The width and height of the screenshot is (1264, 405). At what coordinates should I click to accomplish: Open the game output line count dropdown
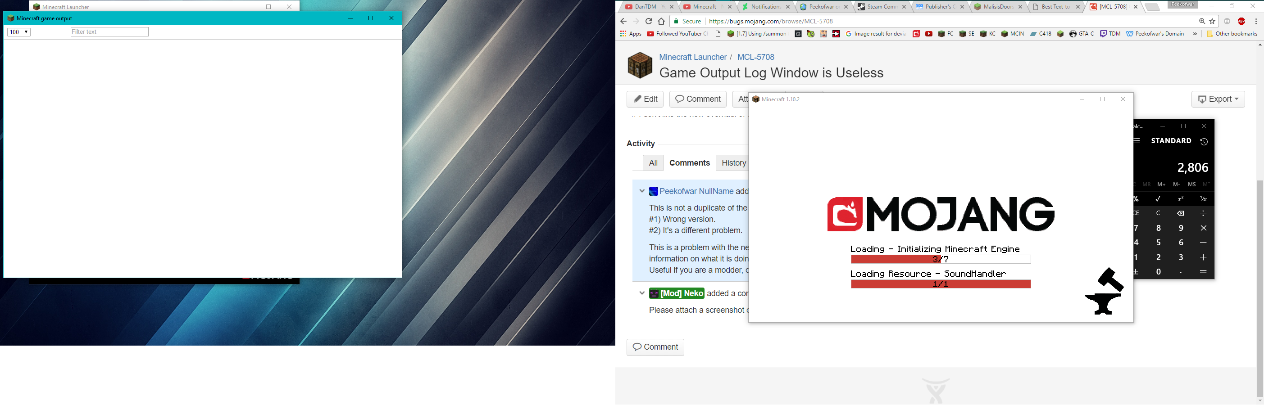pyautogui.click(x=18, y=32)
